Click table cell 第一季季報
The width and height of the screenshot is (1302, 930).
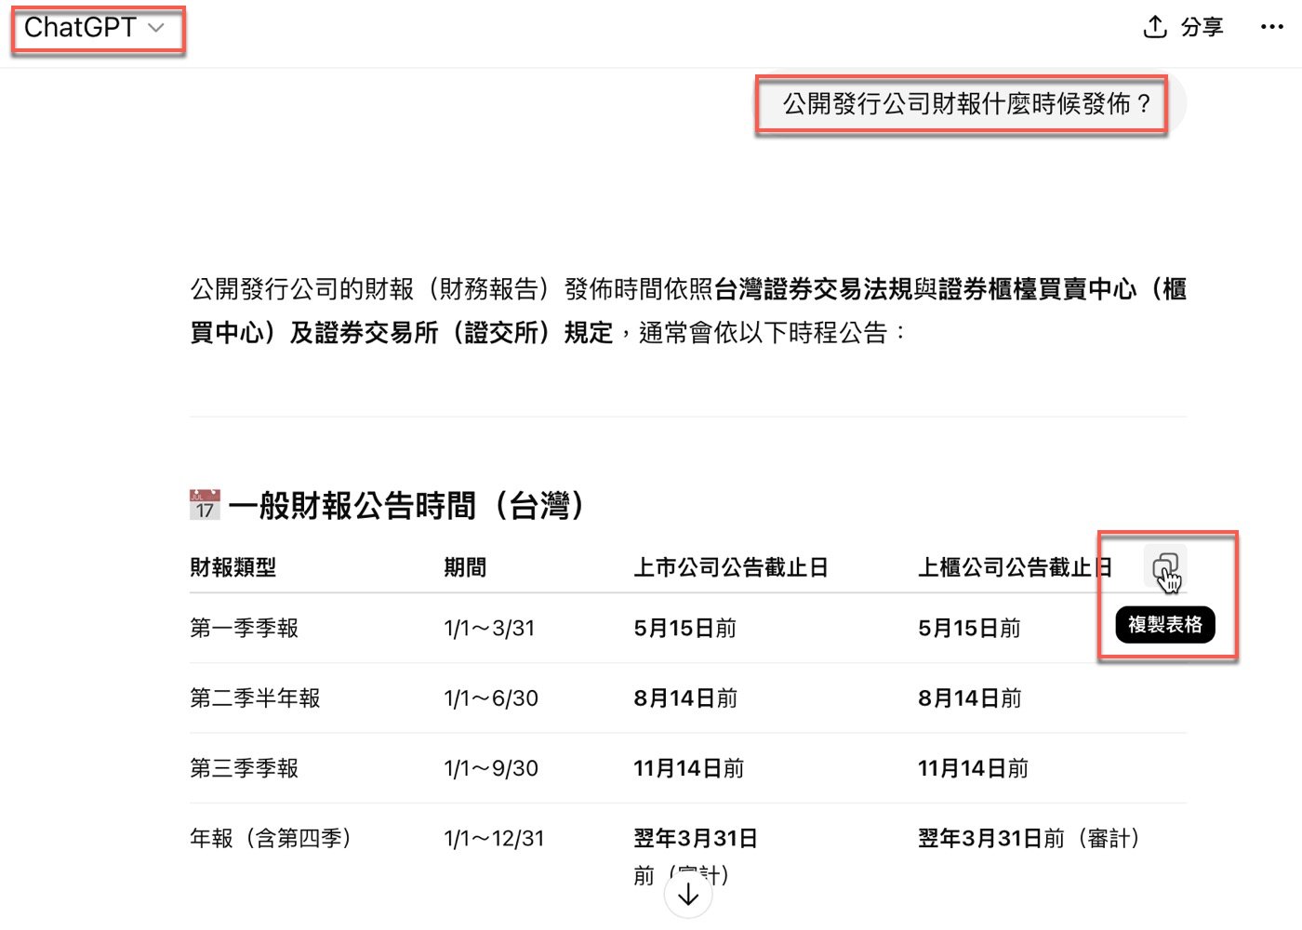[245, 628]
